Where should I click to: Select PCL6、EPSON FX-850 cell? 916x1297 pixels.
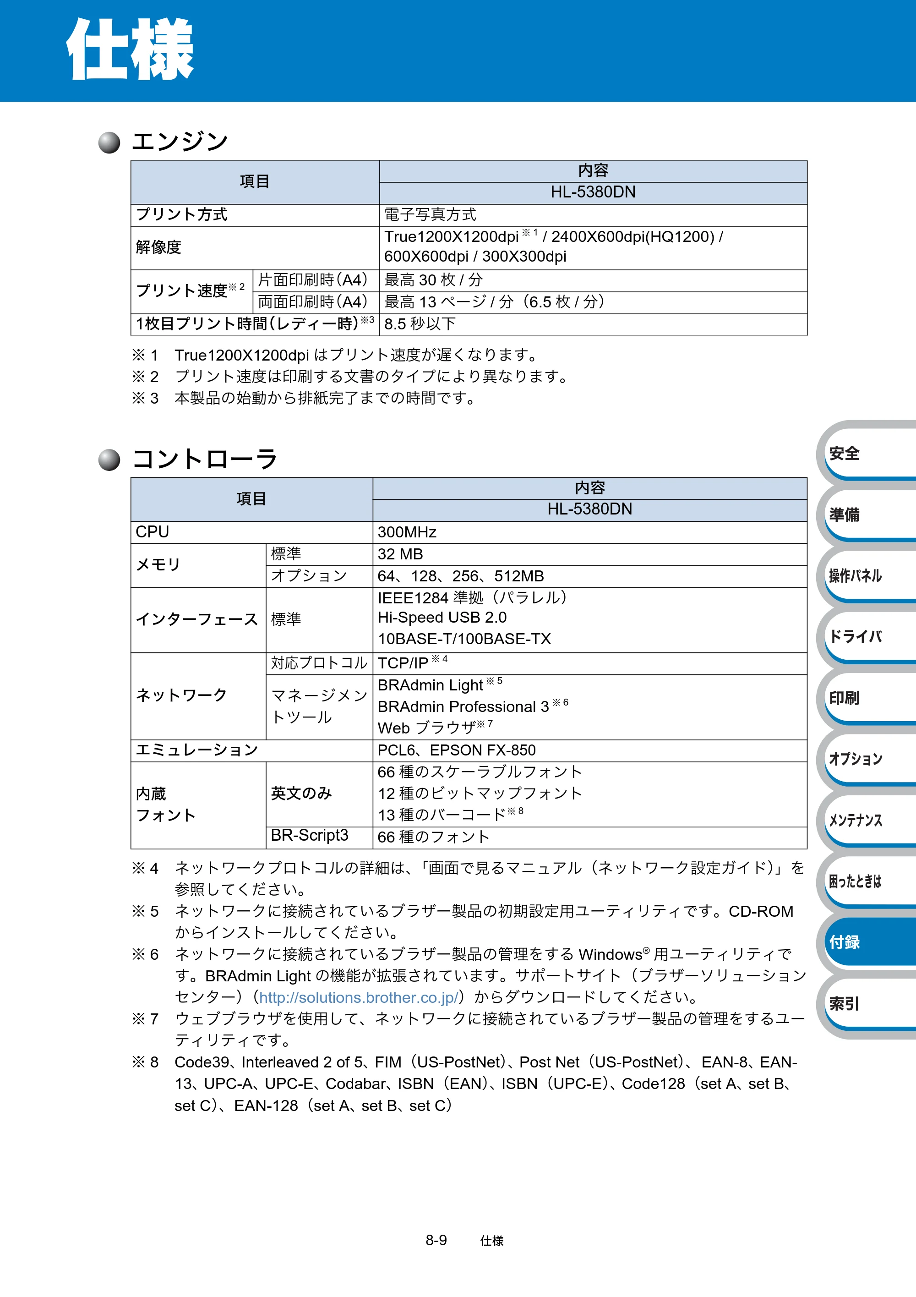(x=589, y=751)
